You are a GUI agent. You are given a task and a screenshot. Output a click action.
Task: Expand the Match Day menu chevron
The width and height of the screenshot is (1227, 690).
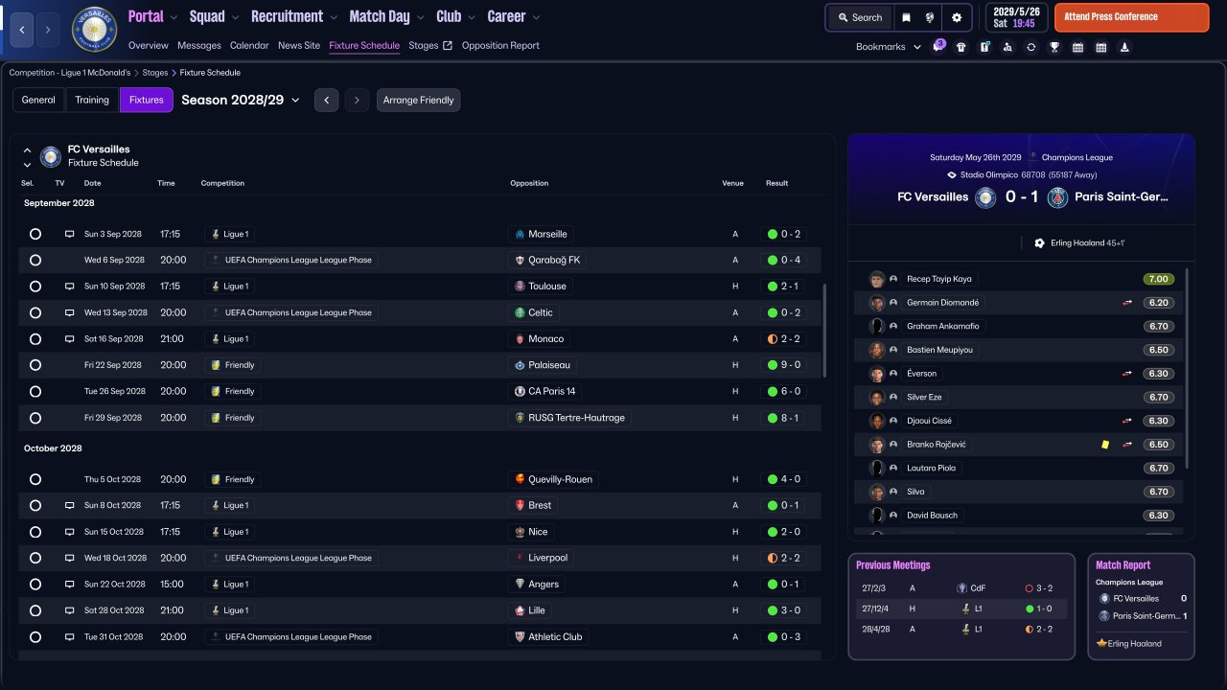pos(420,17)
